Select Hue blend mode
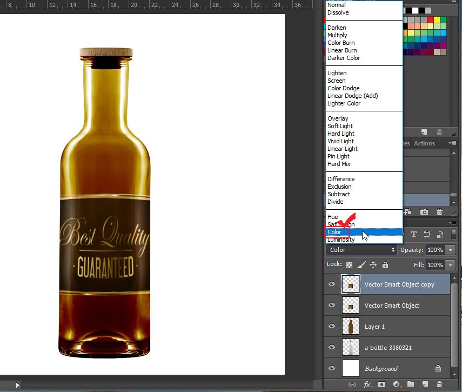This screenshot has width=462, height=392. (x=333, y=217)
